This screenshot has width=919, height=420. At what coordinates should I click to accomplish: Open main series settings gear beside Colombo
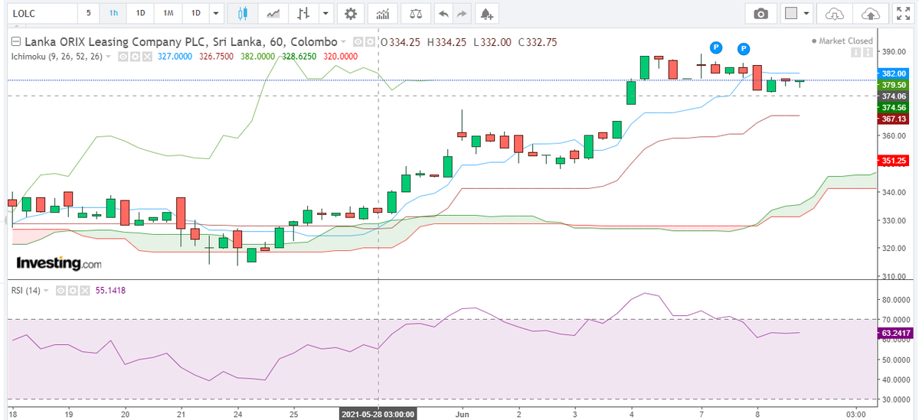point(370,42)
